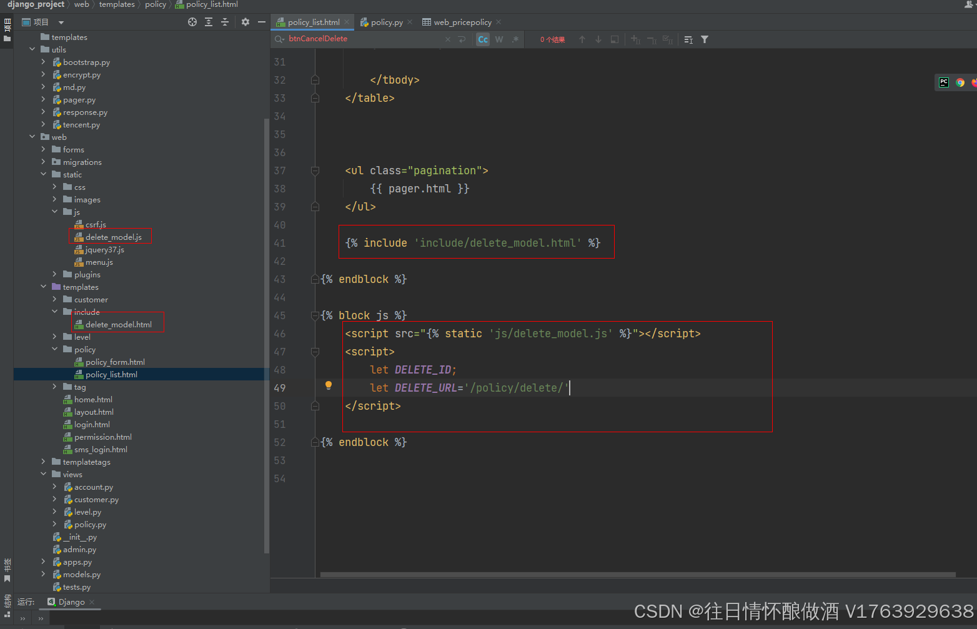Click the locate current file target icon

tap(192, 22)
